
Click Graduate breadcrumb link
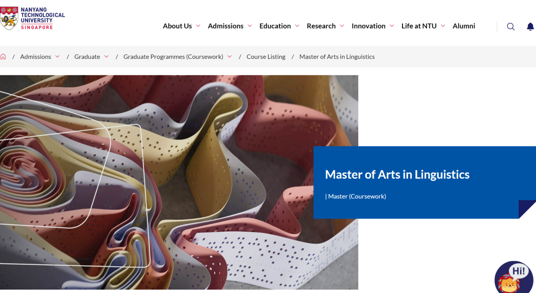87,57
